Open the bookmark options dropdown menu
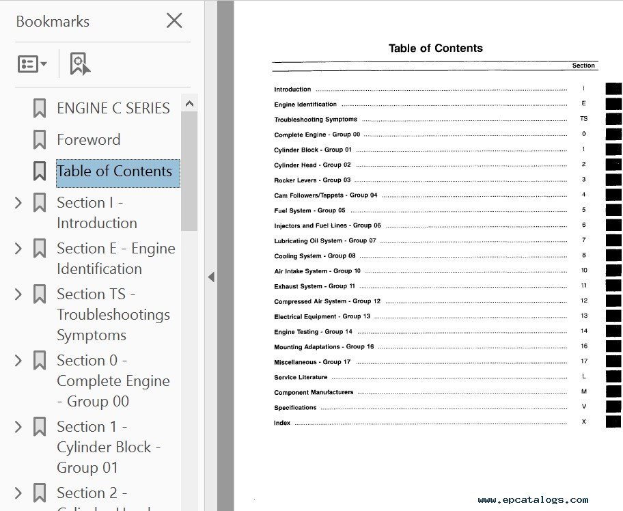Screen dimensions: 623x511 coord(32,64)
